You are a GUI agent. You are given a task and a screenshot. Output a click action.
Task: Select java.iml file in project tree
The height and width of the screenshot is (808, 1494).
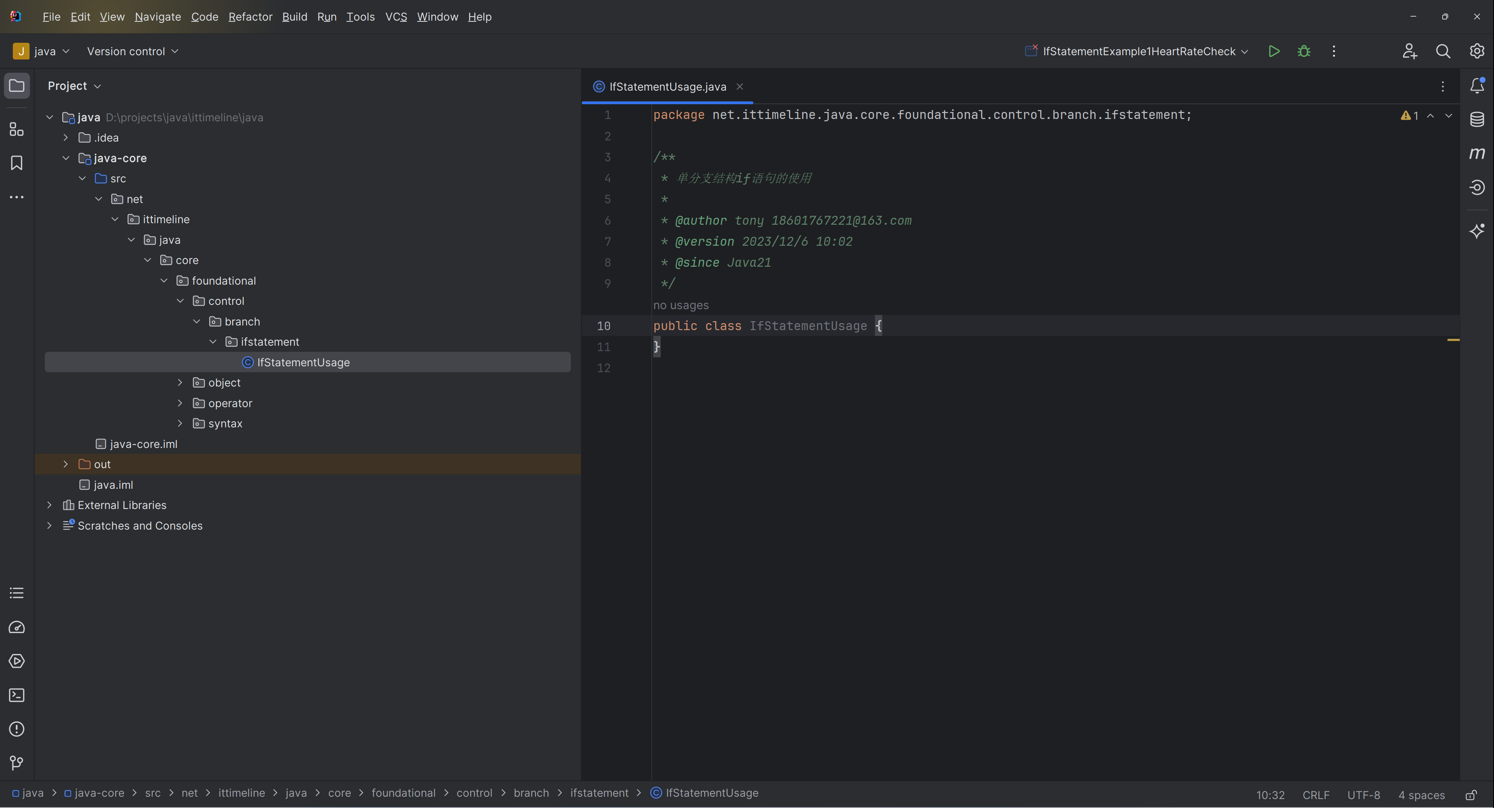(106, 484)
